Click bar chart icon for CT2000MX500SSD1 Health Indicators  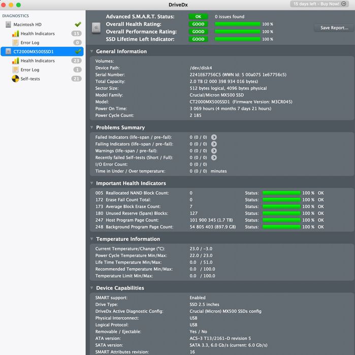coord(15,61)
